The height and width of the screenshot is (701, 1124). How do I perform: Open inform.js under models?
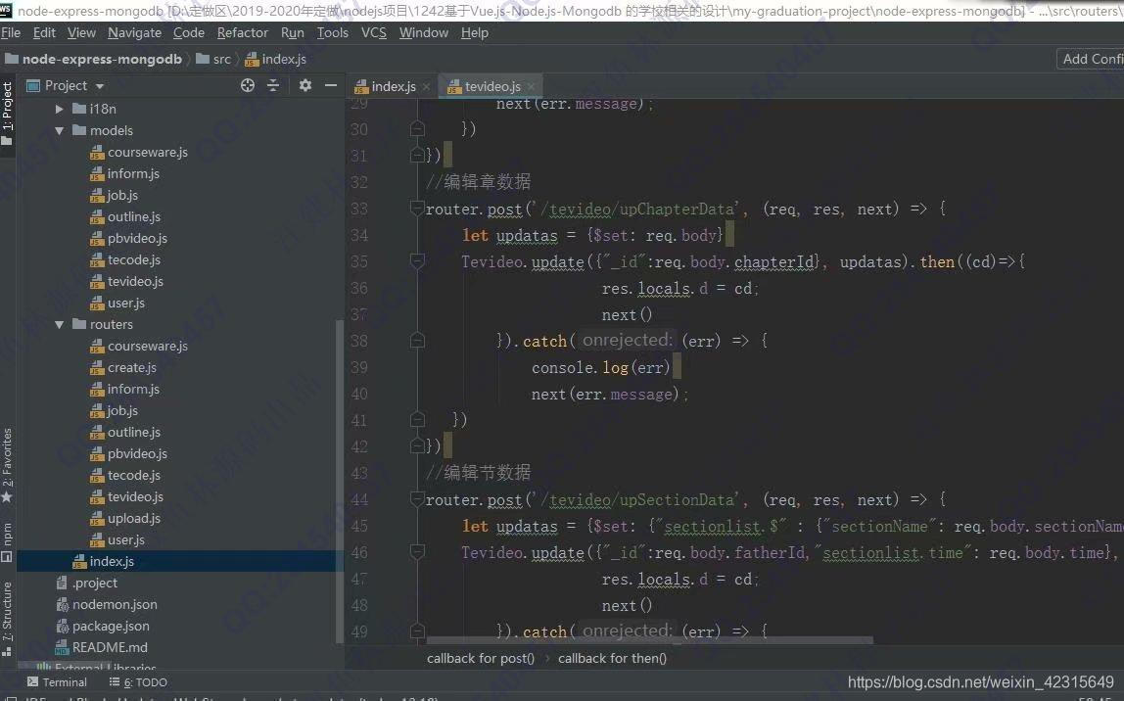[124, 173]
